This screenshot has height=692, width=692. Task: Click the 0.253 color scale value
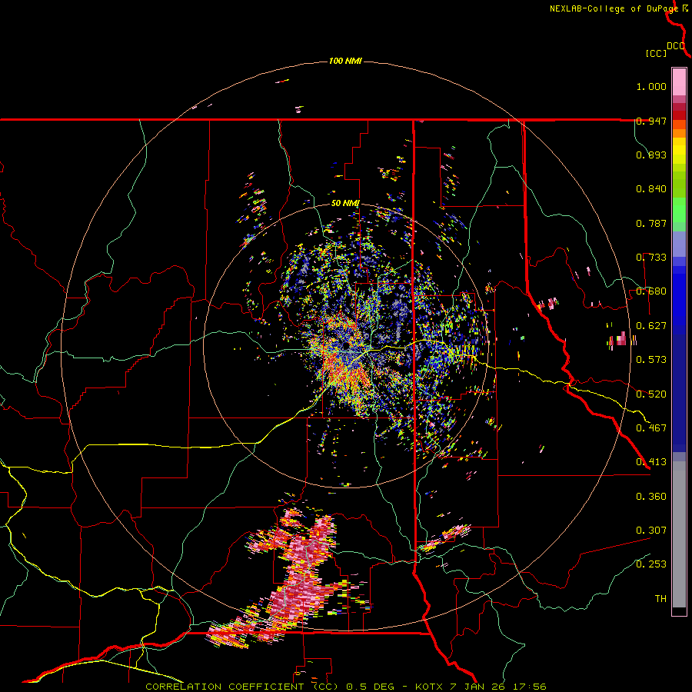click(651, 564)
